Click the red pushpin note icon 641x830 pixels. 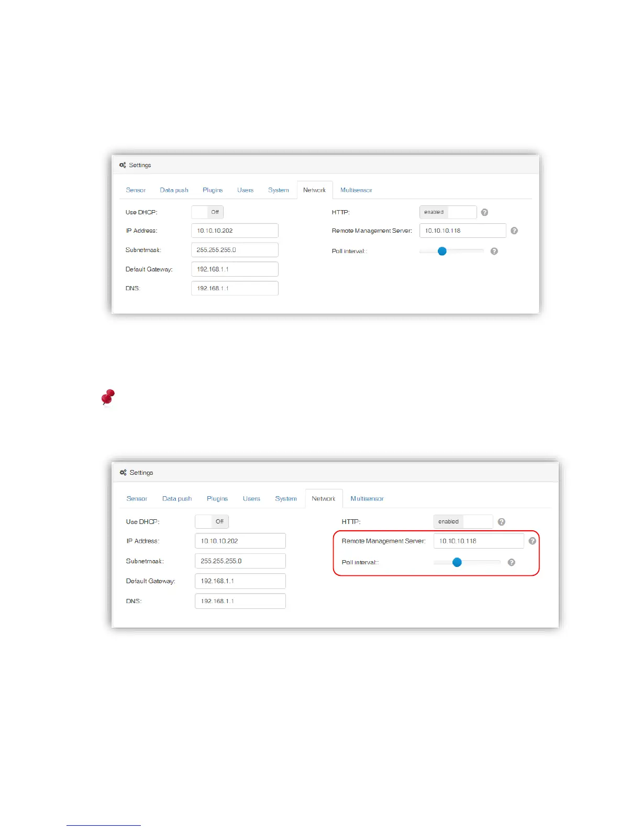pyautogui.click(x=108, y=397)
